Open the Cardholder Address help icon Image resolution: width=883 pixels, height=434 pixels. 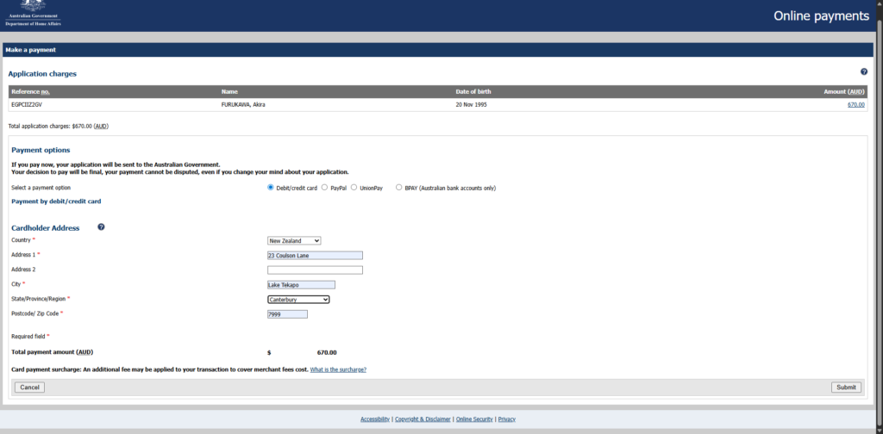click(x=102, y=227)
